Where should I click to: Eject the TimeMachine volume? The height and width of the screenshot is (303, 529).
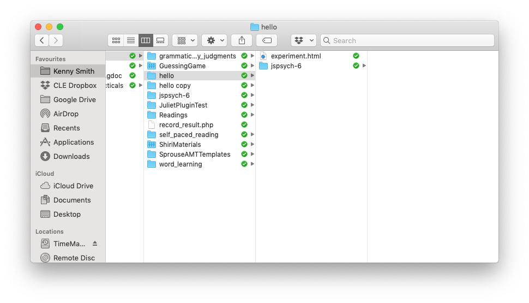(95, 243)
